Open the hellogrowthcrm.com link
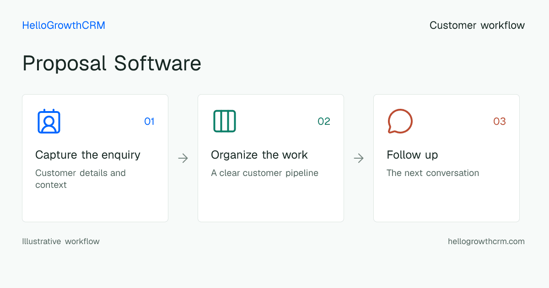549x288 pixels. 486,241
